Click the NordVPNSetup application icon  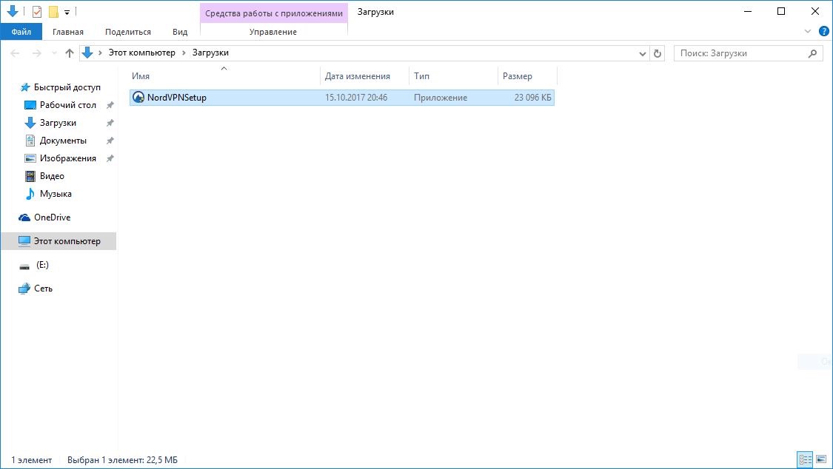(138, 97)
